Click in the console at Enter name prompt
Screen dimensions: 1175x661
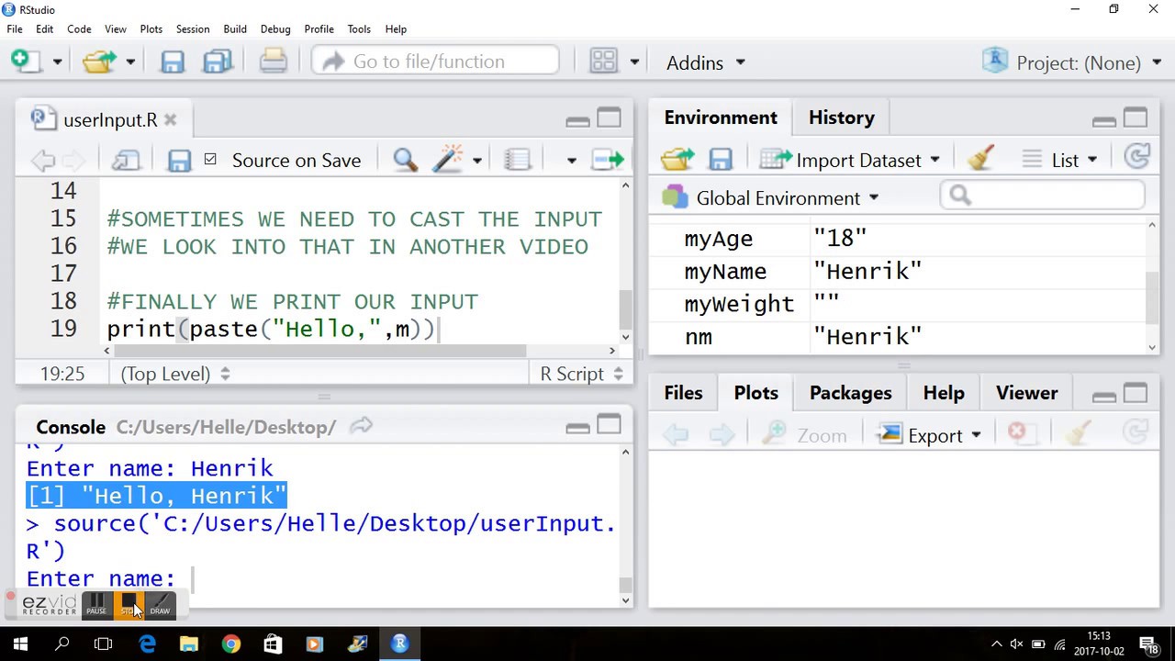[x=193, y=579]
